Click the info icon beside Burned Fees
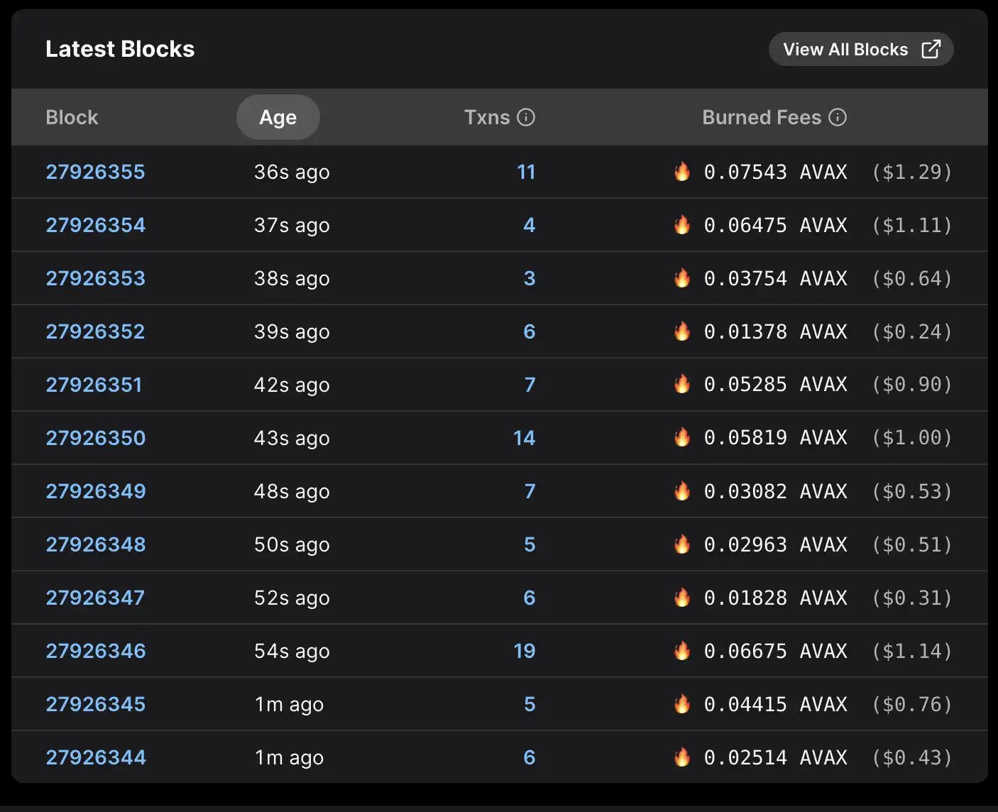 [x=838, y=117]
